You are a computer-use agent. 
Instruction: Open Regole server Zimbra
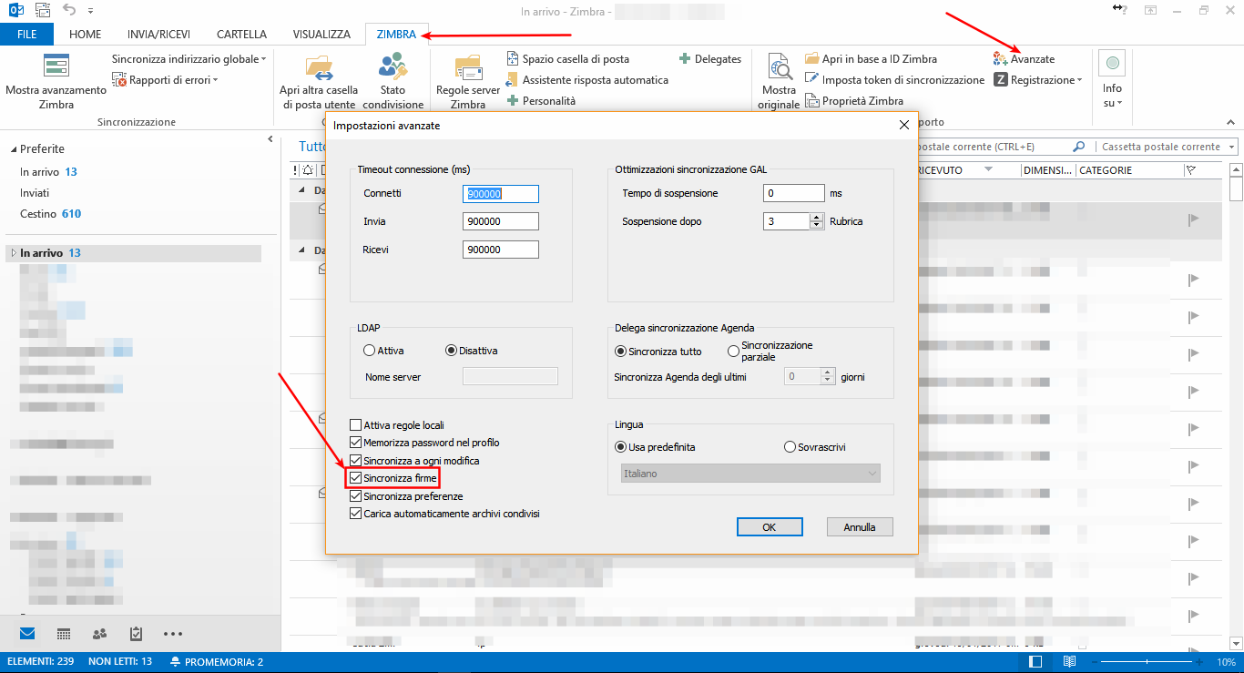468,80
